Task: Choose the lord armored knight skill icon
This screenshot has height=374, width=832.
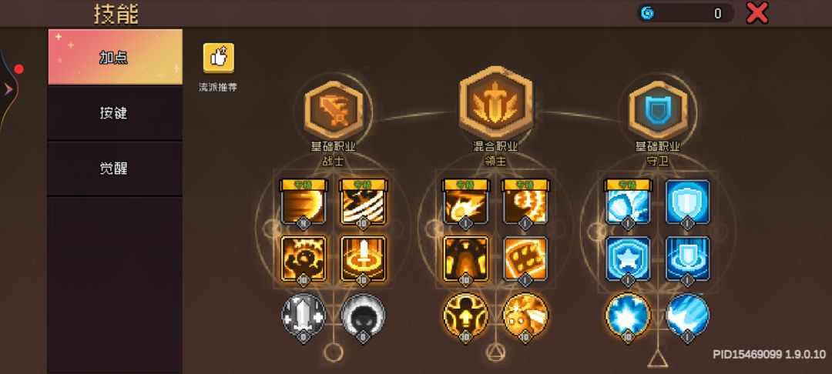Action: pyautogui.click(x=466, y=259)
